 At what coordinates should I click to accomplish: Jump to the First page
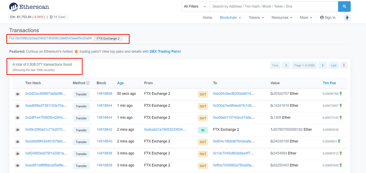(275, 65)
